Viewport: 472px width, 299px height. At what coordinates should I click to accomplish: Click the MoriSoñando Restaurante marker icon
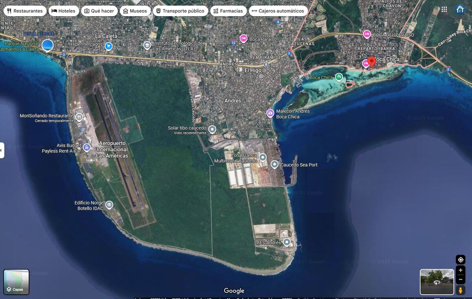pos(79,117)
